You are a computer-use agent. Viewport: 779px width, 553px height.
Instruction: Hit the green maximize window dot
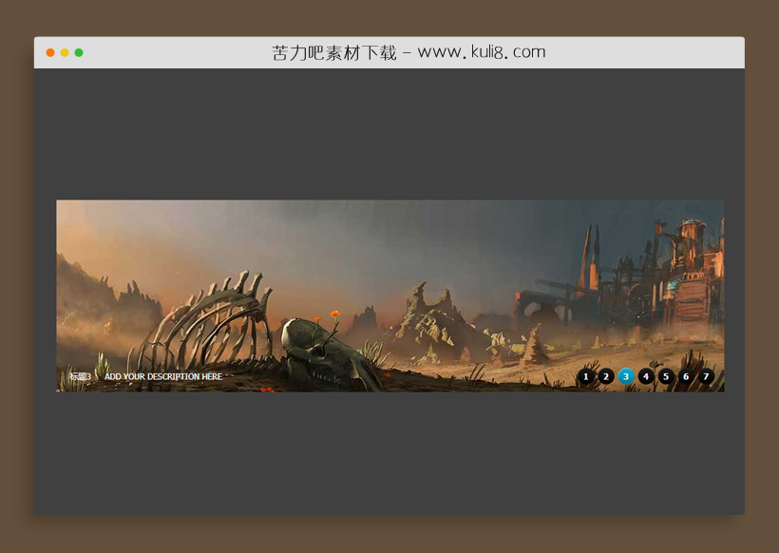pos(79,53)
